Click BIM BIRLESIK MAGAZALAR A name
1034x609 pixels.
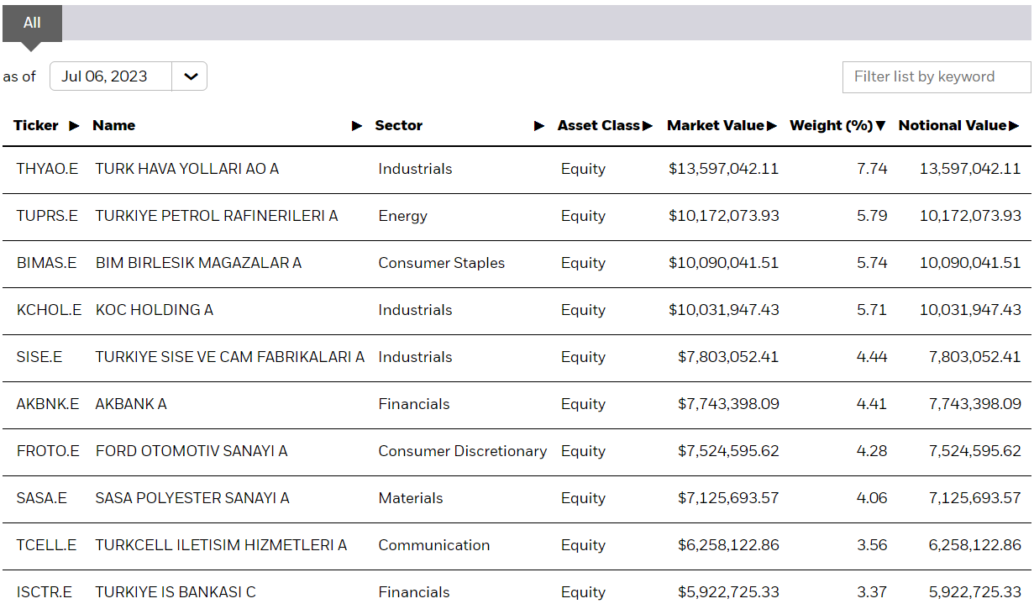pyautogui.click(x=198, y=263)
